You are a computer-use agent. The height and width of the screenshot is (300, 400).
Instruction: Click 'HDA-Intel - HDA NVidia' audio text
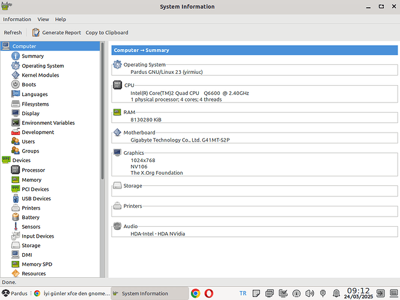tap(157, 234)
